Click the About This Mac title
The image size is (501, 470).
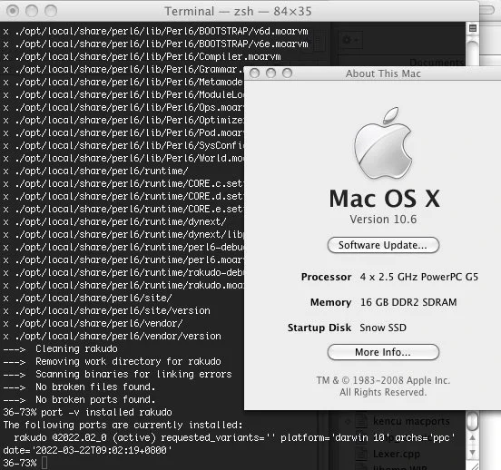point(383,73)
